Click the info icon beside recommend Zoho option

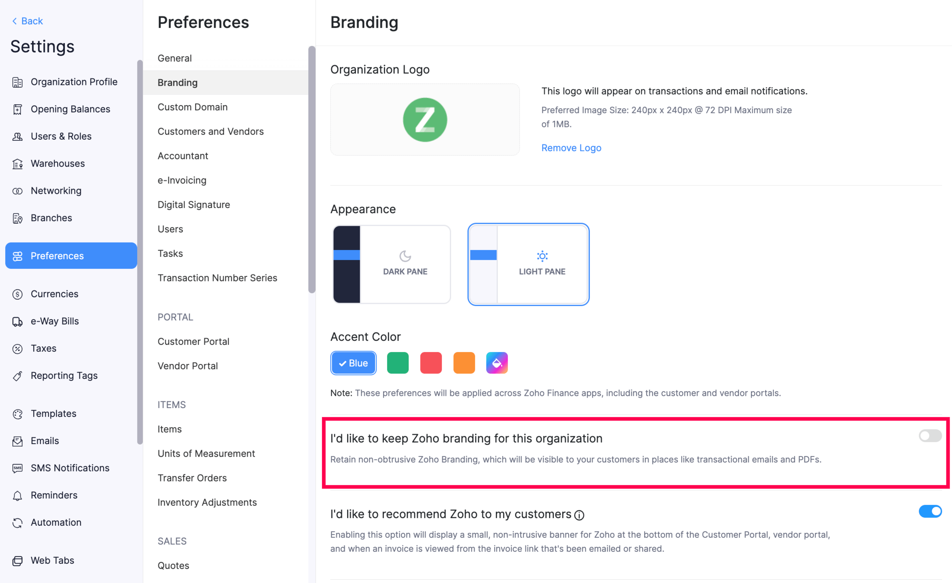(x=579, y=515)
